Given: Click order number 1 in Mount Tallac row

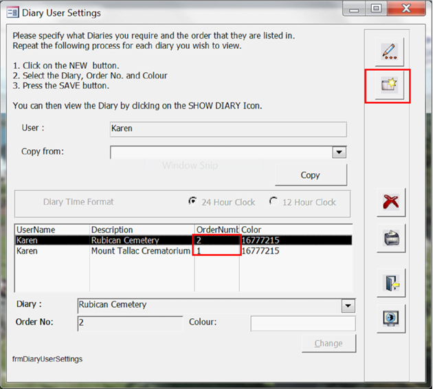Looking at the screenshot, I should point(199,251).
